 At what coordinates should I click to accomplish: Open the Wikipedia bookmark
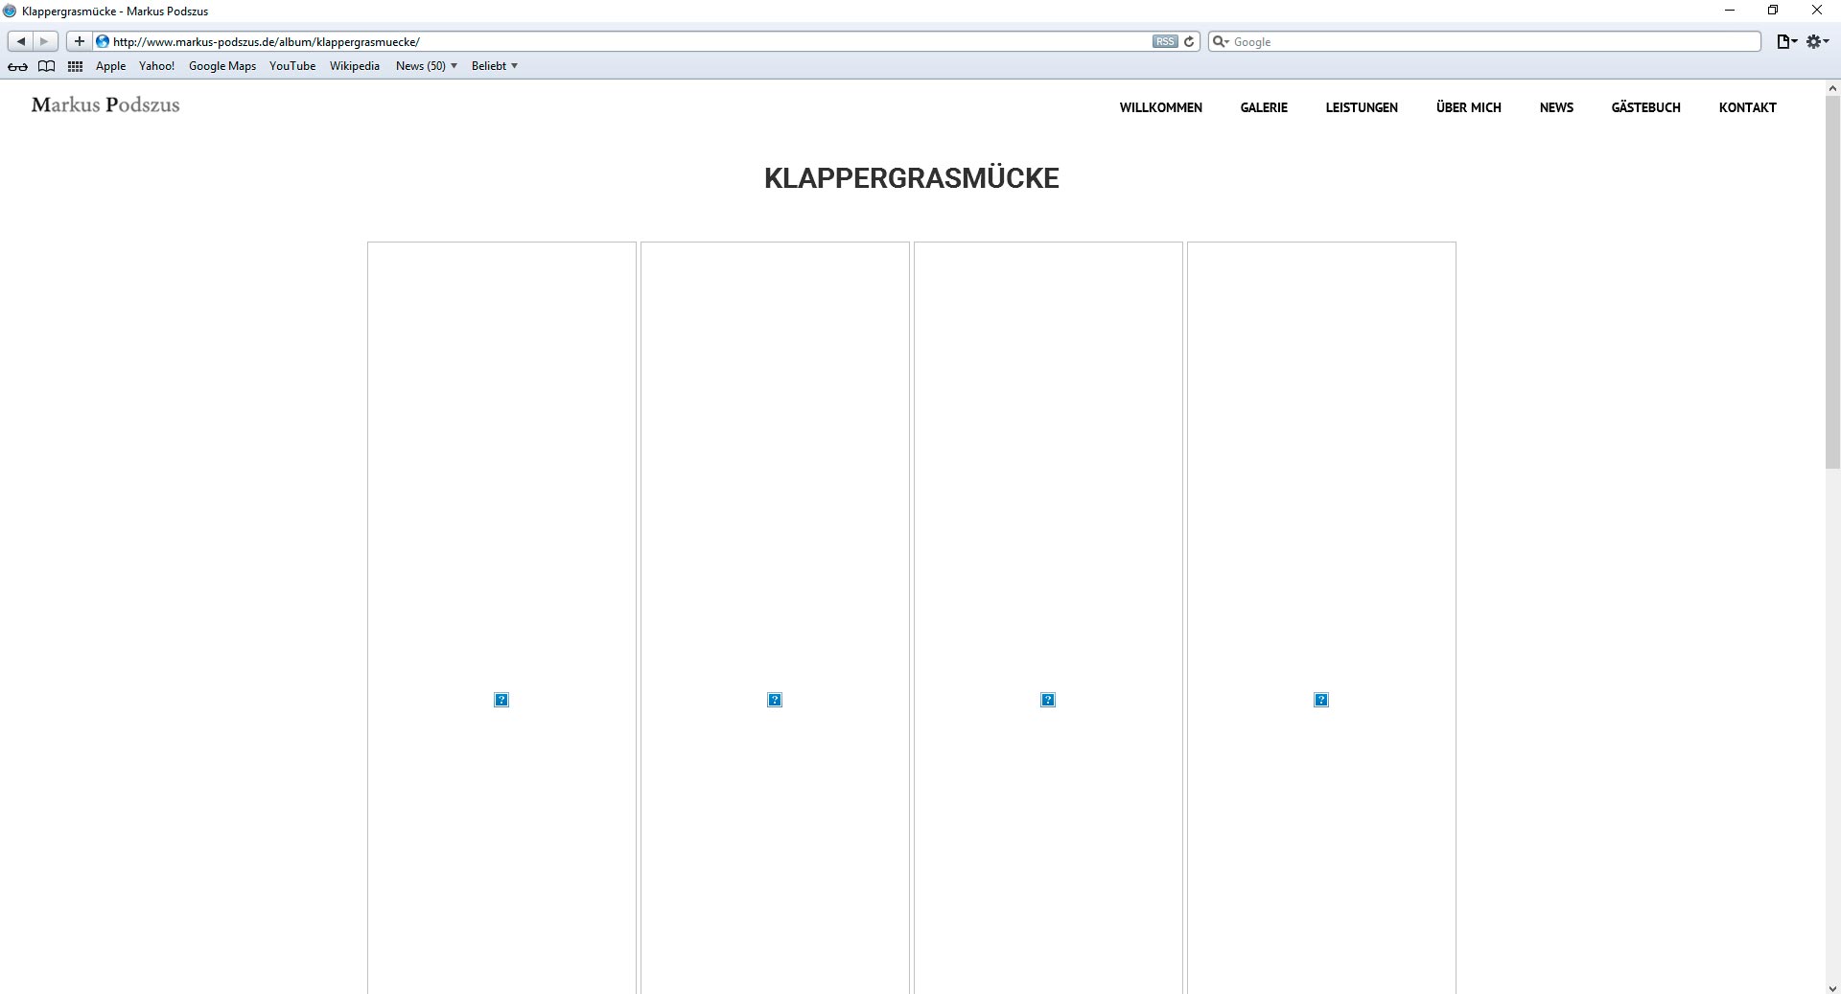pos(354,66)
